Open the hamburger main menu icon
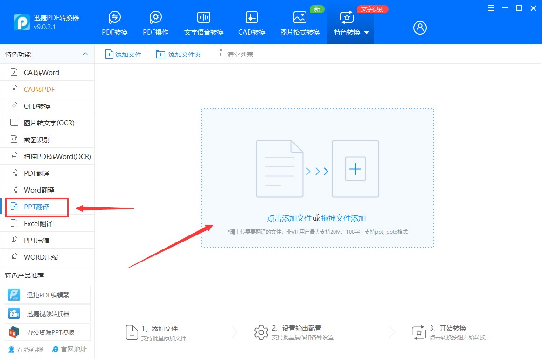The height and width of the screenshot is (359, 542). tap(491, 8)
